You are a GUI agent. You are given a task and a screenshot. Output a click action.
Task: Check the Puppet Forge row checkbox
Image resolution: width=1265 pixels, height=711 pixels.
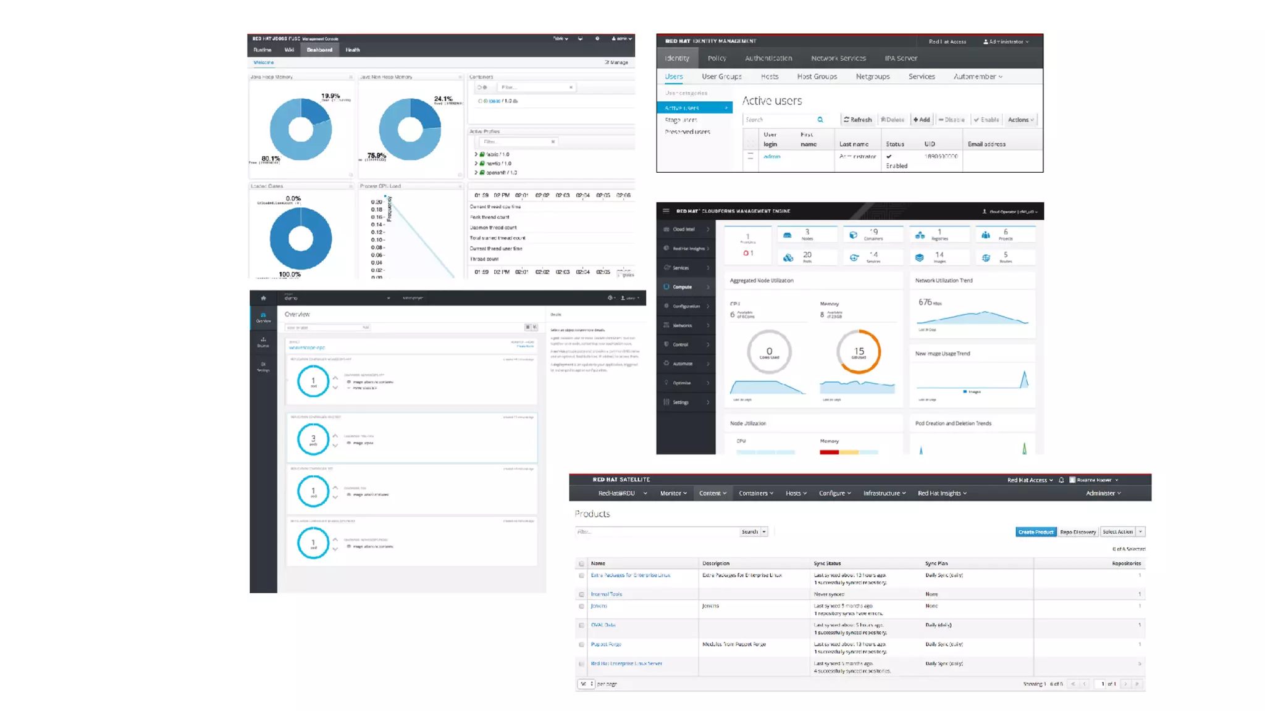coord(581,645)
